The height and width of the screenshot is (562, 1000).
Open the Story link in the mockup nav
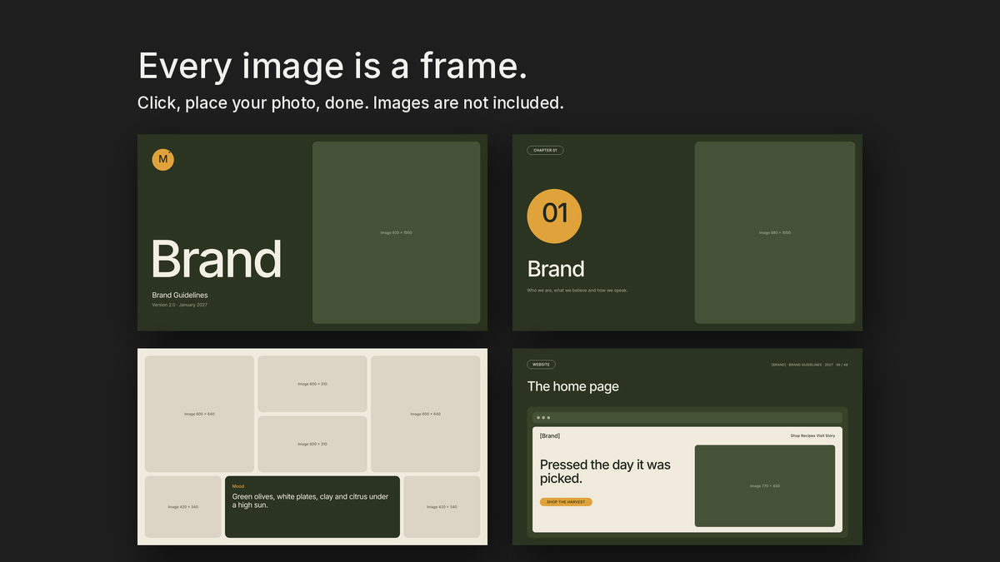click(x=830, y=435)
